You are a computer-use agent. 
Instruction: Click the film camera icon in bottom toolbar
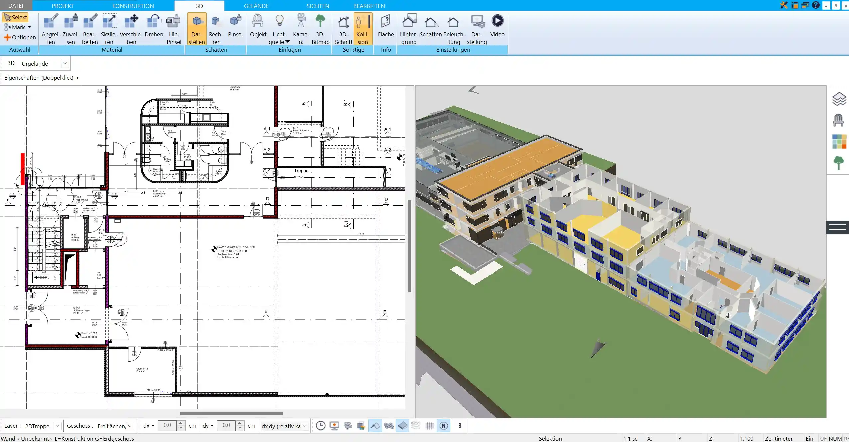tap(348, 426)
